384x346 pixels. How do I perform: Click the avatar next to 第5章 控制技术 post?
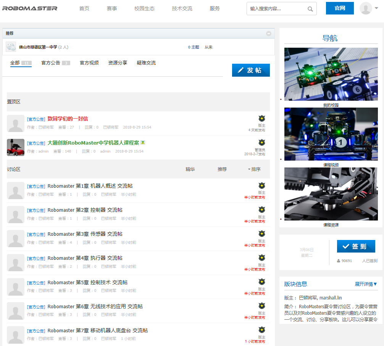pyautogui.click(x=15, y=286)
